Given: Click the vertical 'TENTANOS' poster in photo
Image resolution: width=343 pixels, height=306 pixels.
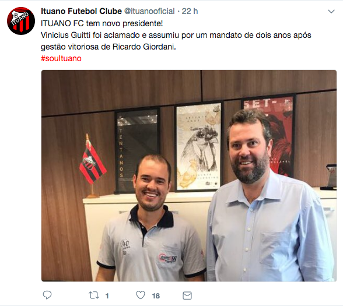Looking at the screenshot, I should click(x=136, y=151).
